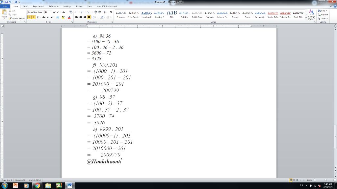Expand the Styles gallery More arrow
The width and height of the screenshot is (337, 189).
click(x=306, y=18)
